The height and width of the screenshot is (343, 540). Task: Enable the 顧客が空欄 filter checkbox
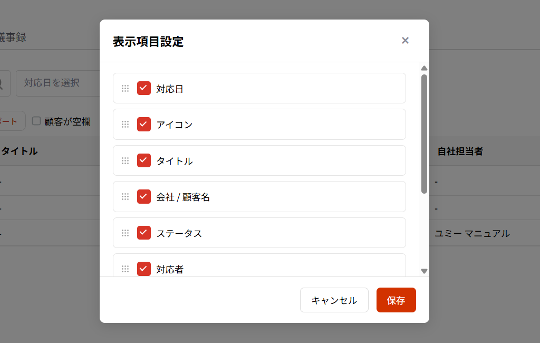pos(36,121)
